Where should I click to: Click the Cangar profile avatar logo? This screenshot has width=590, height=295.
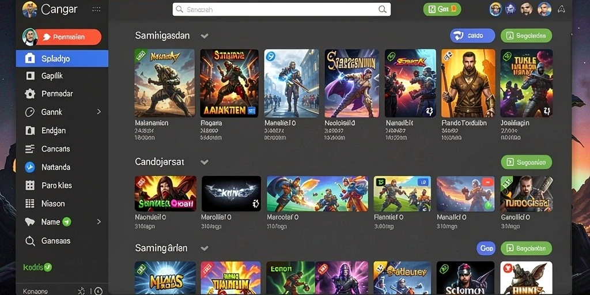point(30,9)
